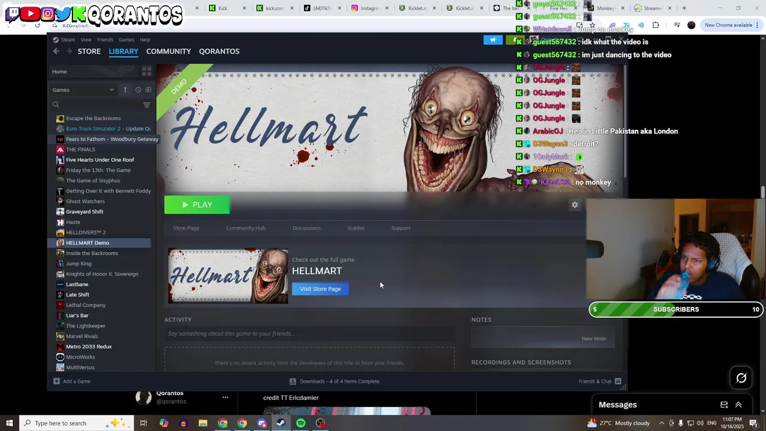Click the New Note button

pyautogui.click(x=594, y=339)
